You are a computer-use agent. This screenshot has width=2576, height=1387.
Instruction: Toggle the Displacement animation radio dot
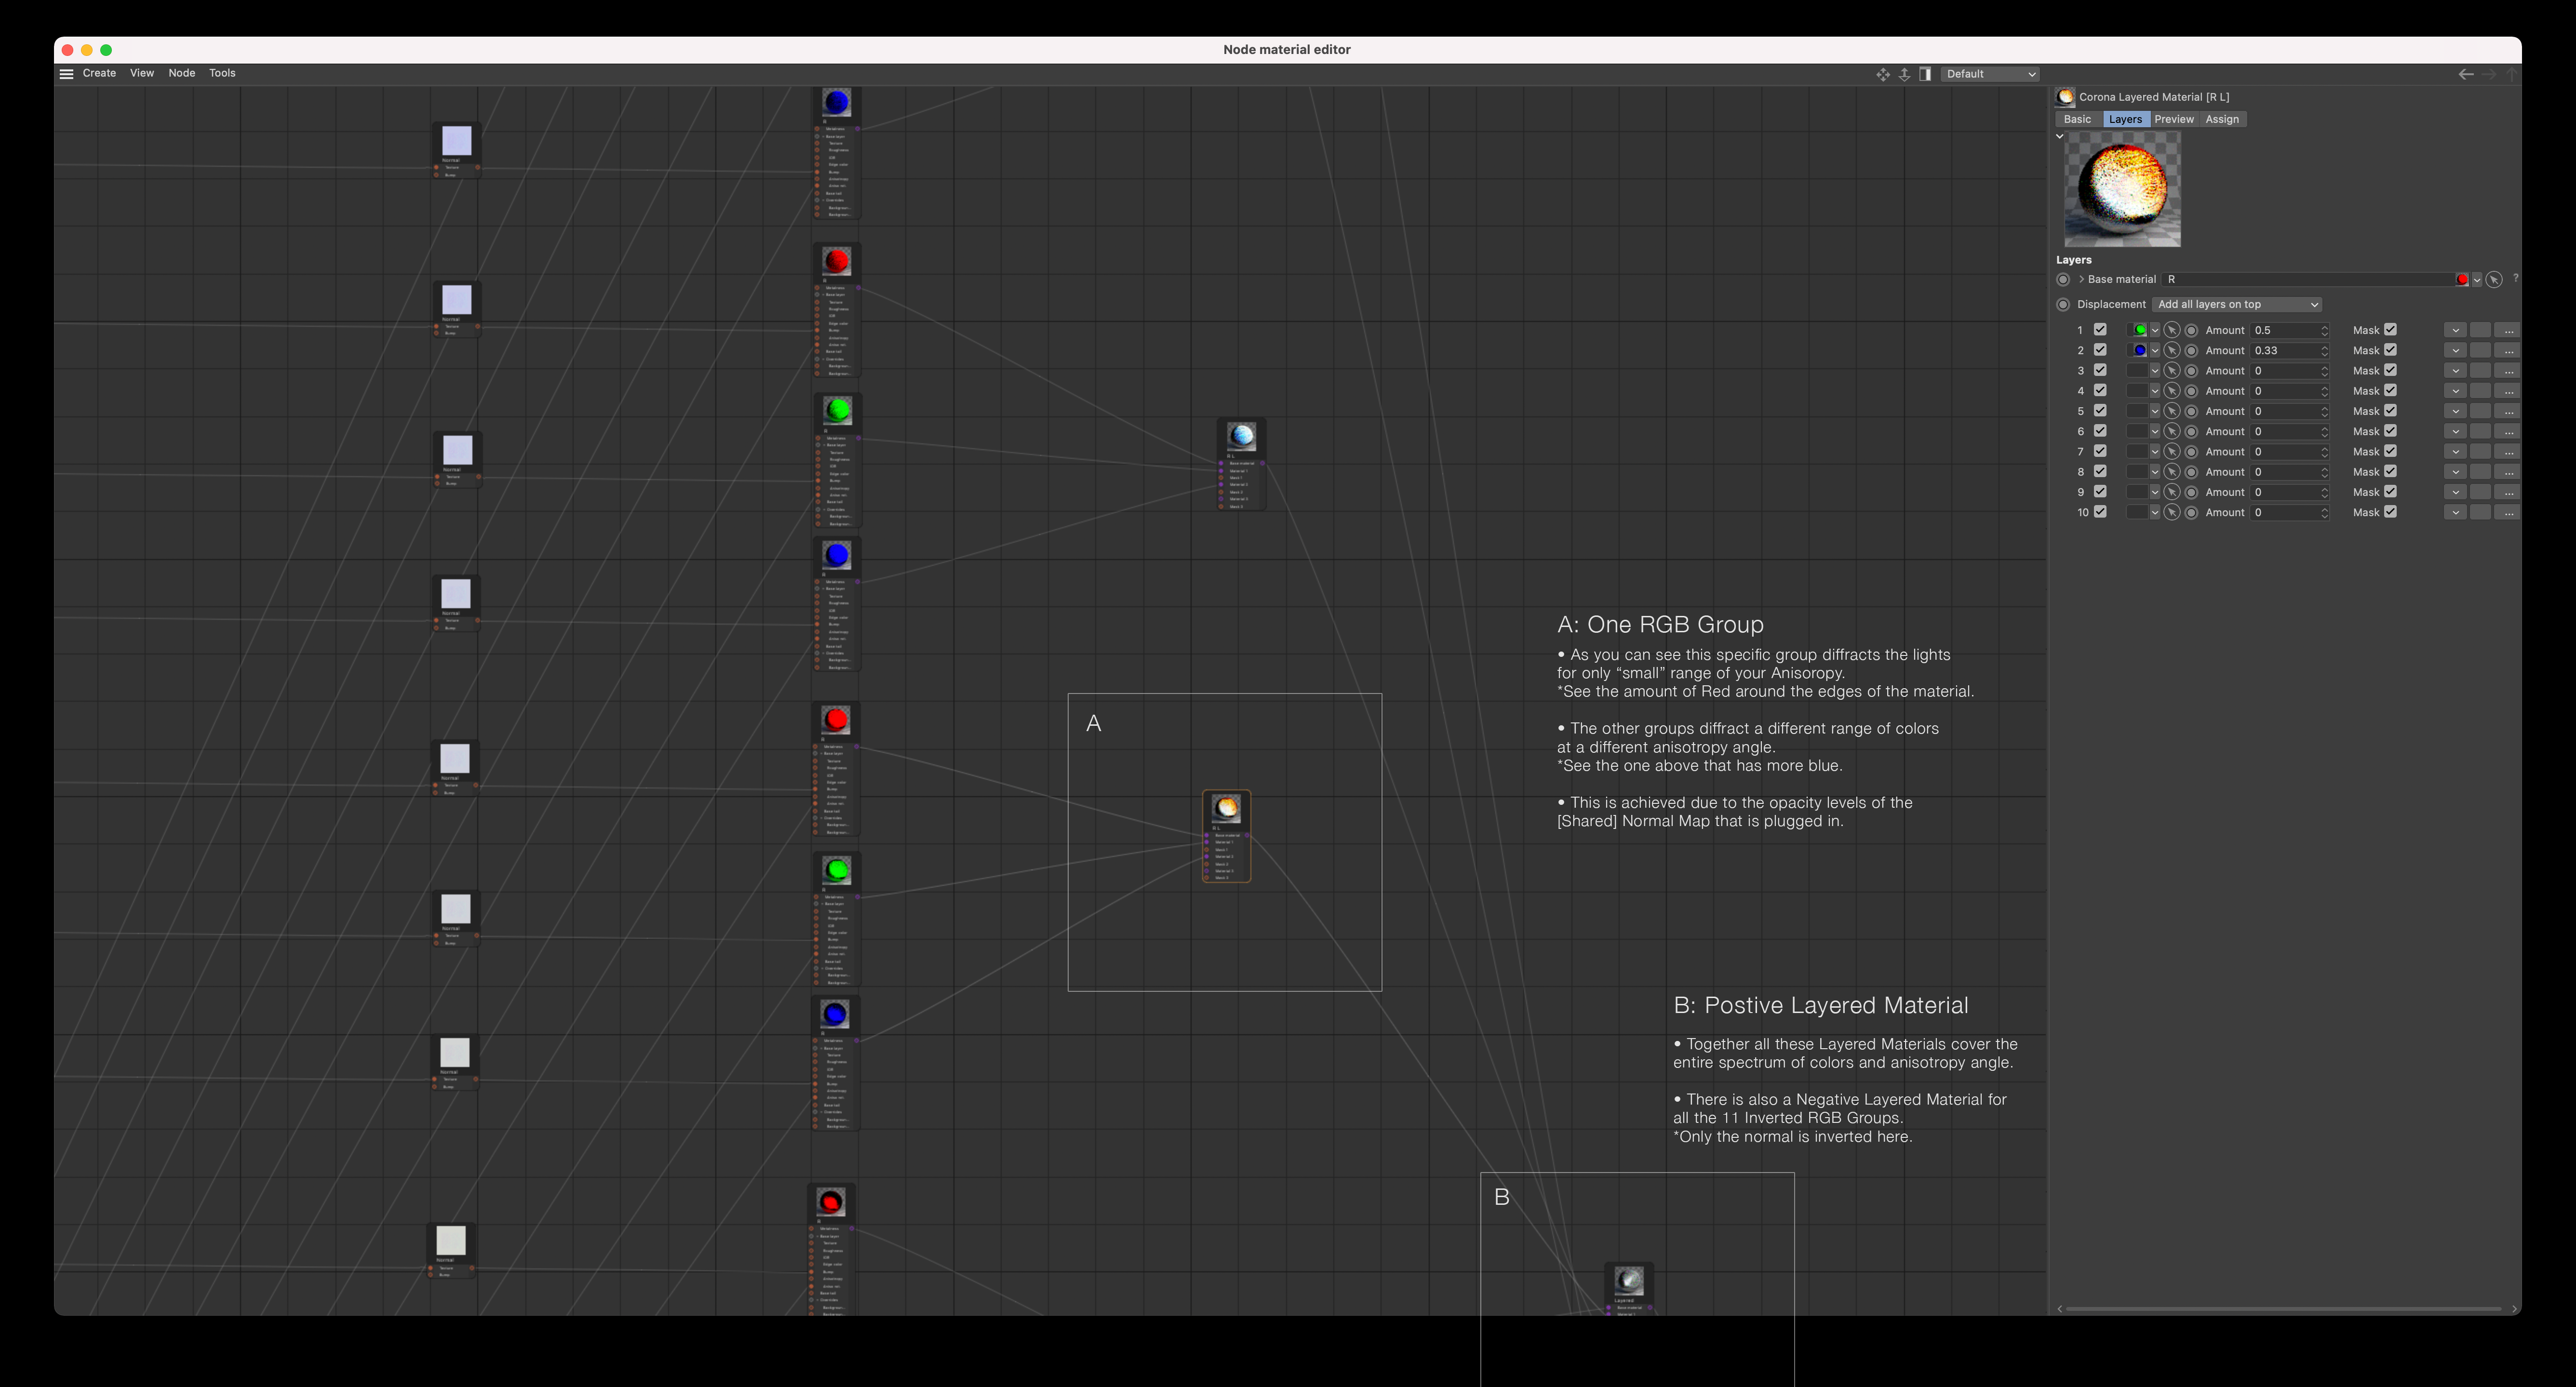coord(2063,304)
